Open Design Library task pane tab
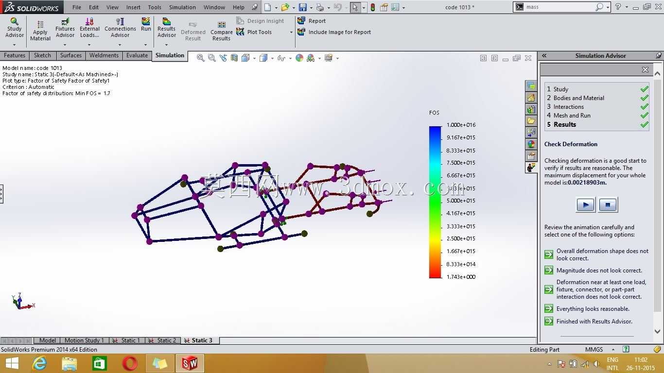Screen dimensions: 664x373 531,109
